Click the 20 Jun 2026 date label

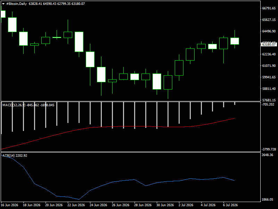54,205
